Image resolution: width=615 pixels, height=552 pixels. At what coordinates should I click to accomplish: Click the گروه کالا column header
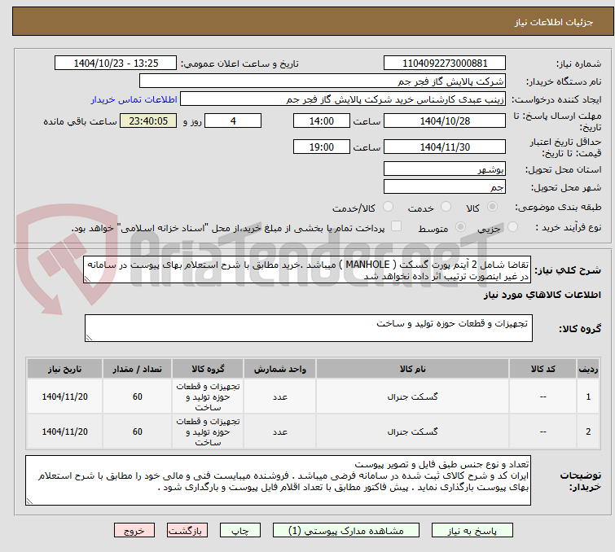pyautogui.click(x=208, y=369)
